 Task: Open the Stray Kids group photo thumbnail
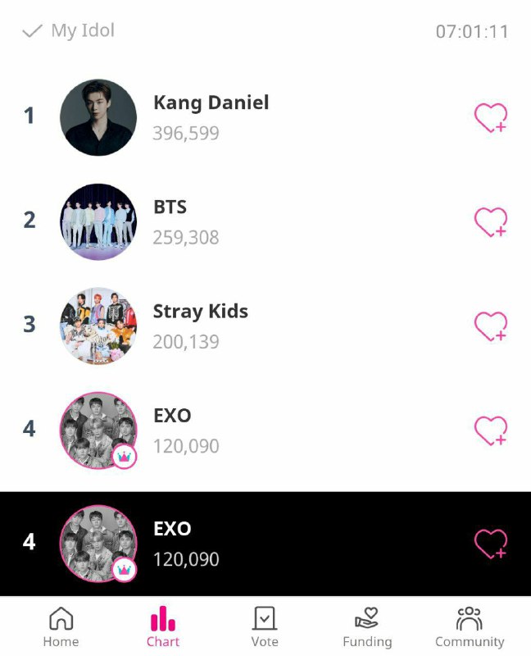tap(98, 326)
